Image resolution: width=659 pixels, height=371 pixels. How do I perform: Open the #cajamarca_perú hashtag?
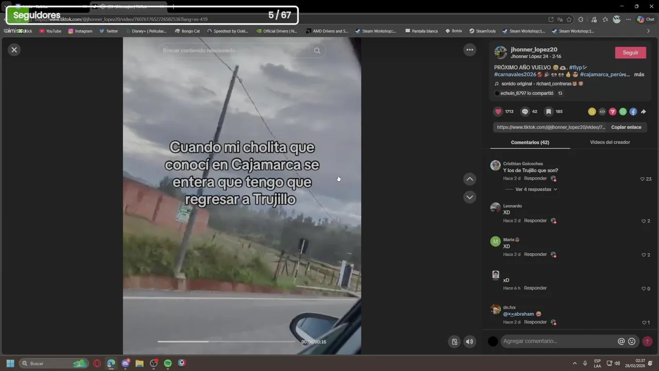(x=604, y=74)
